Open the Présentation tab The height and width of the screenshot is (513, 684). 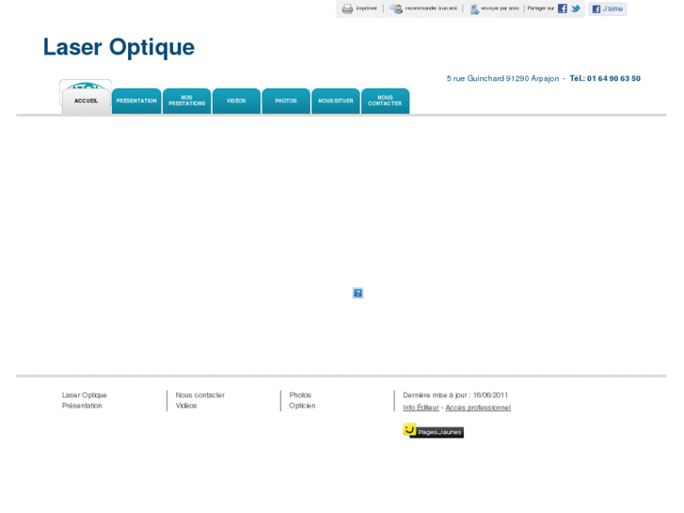[136, 101]
